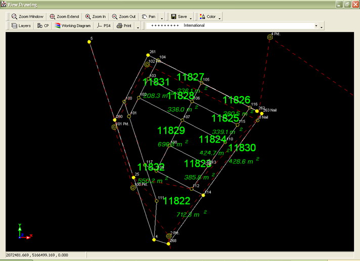This screenshot has height=261, width=360.
Task: Print the drawing
Action: pyautogui.click(x=124, y=25)
